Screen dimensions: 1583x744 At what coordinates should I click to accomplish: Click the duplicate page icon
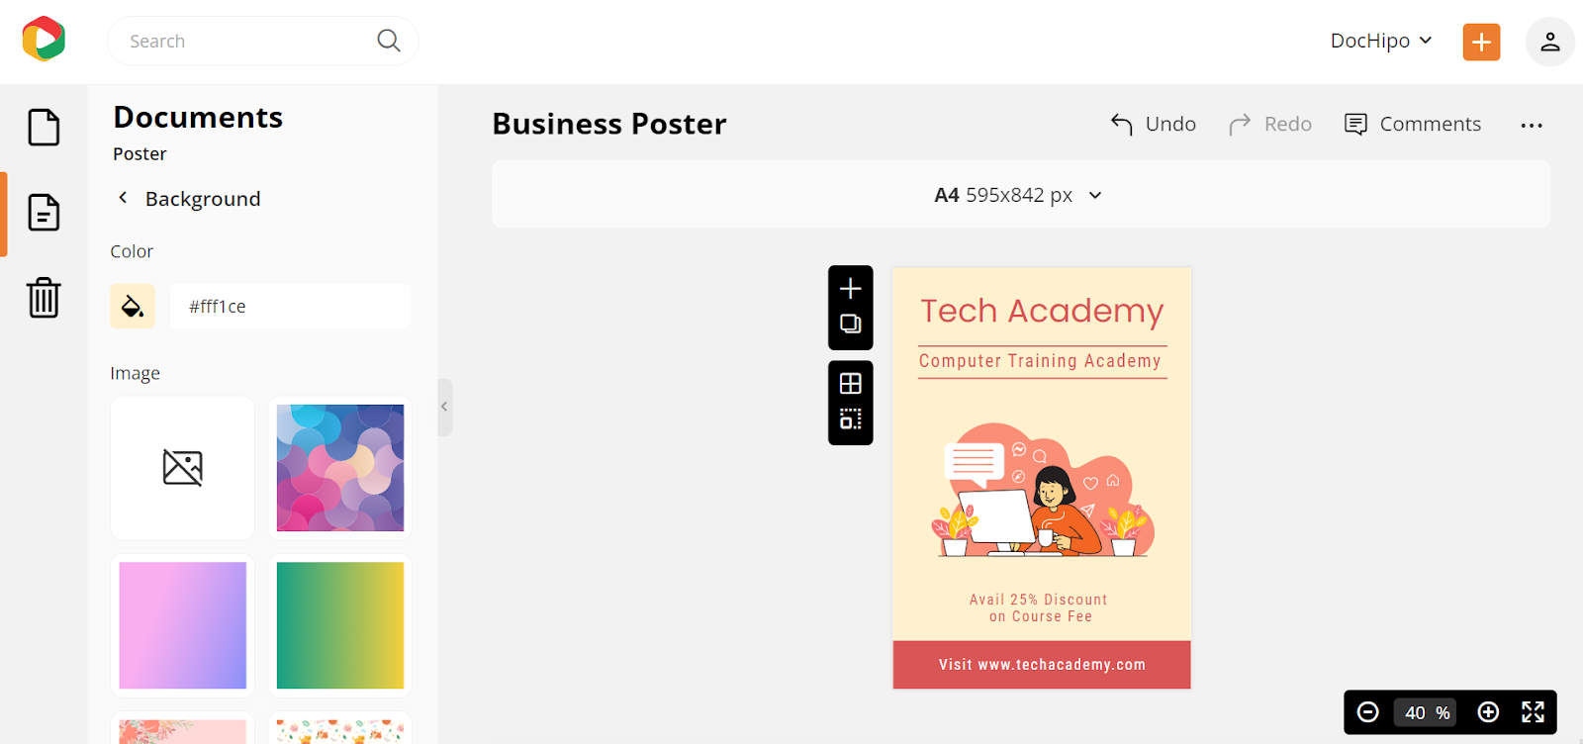point(851,325)
